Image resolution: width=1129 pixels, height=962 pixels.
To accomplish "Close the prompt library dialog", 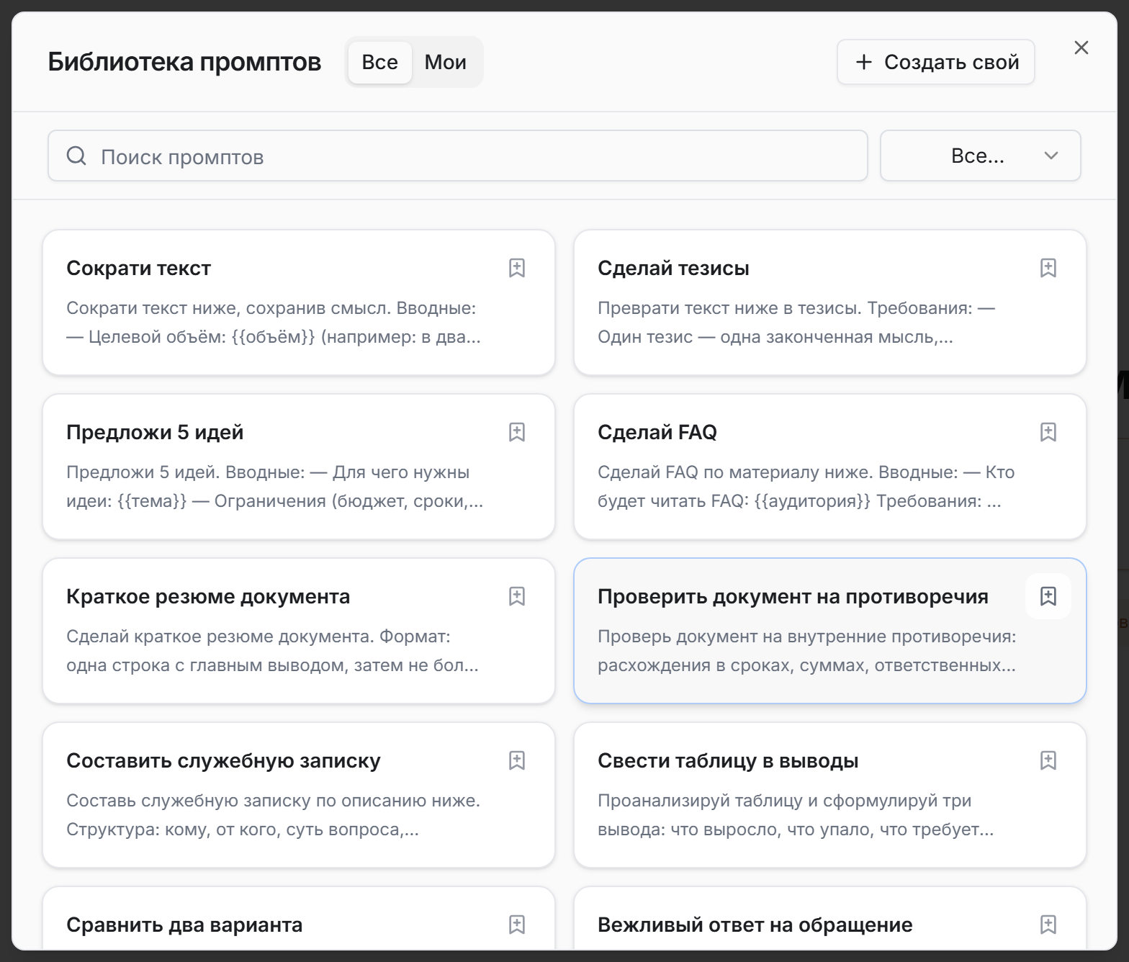I will [x=1081, y=48].
